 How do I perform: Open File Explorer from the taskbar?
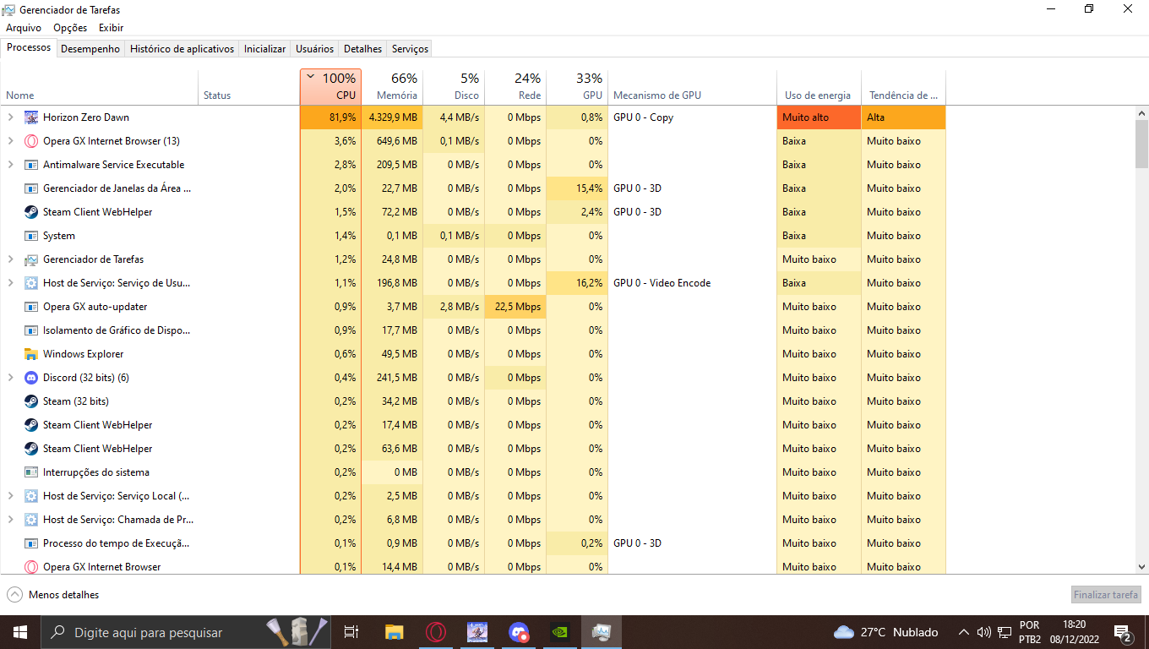click(x=394, y=632)
